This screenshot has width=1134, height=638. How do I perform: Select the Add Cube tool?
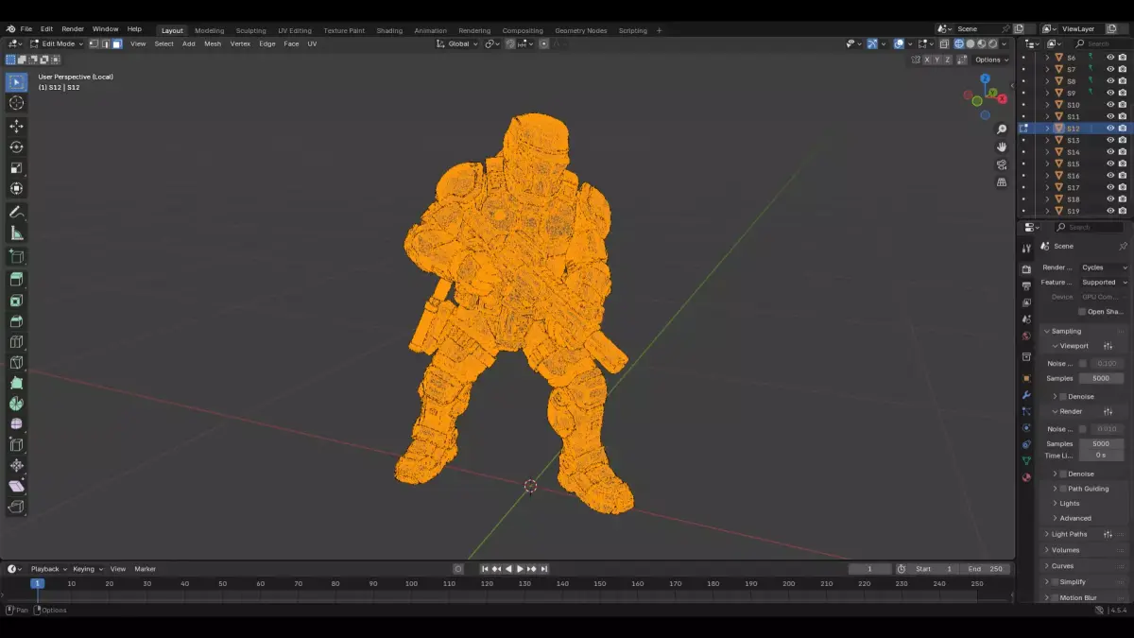click(x=16, y=256)
